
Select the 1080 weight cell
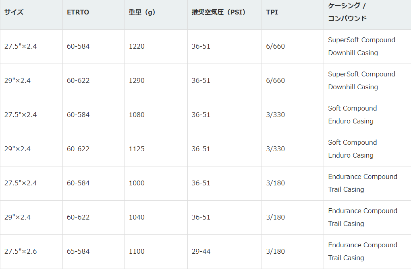coord(137,115)
